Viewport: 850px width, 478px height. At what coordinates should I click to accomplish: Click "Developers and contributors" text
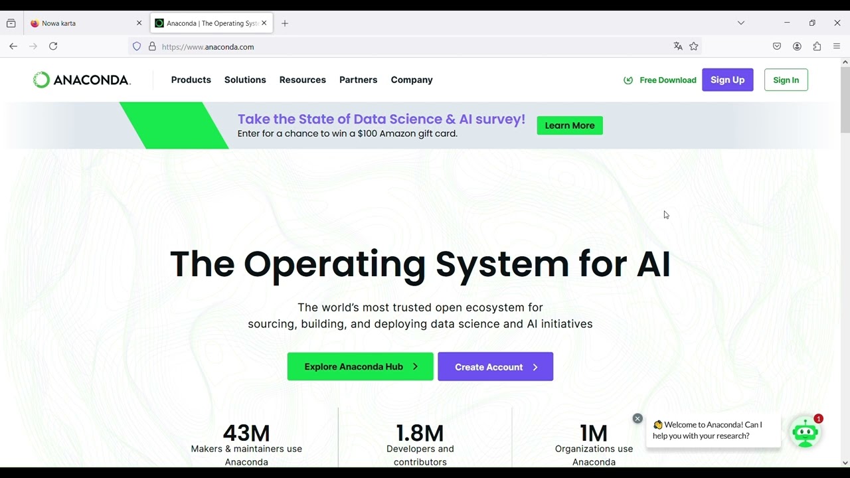click(x=420, y=455)
